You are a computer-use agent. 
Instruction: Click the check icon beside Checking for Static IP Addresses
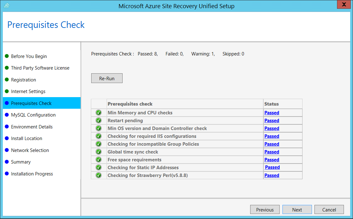pos(98,167)
